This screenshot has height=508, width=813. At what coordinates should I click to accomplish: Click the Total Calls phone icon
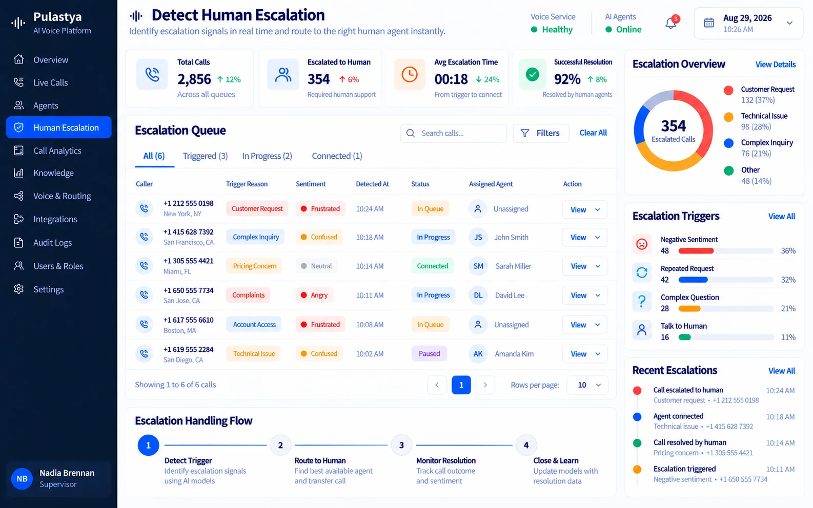pyautogui.click(x=152, y=74)
